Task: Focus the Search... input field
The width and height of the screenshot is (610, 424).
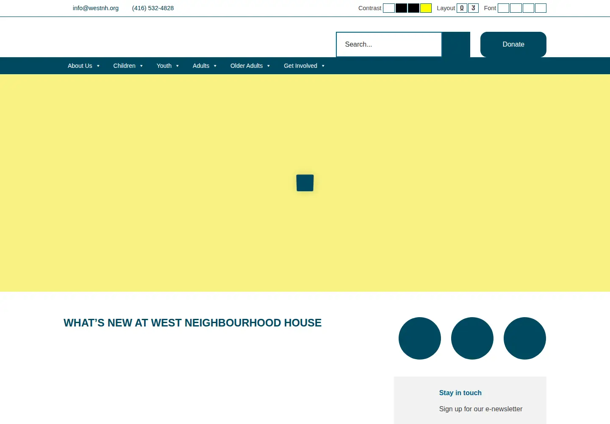Action: coord(389,45)
